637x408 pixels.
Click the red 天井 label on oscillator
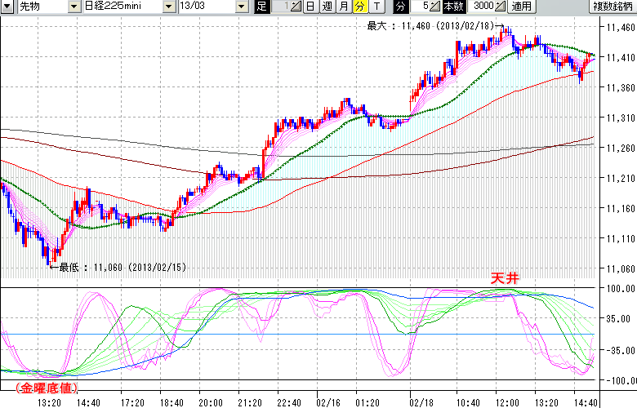[504, 279]
